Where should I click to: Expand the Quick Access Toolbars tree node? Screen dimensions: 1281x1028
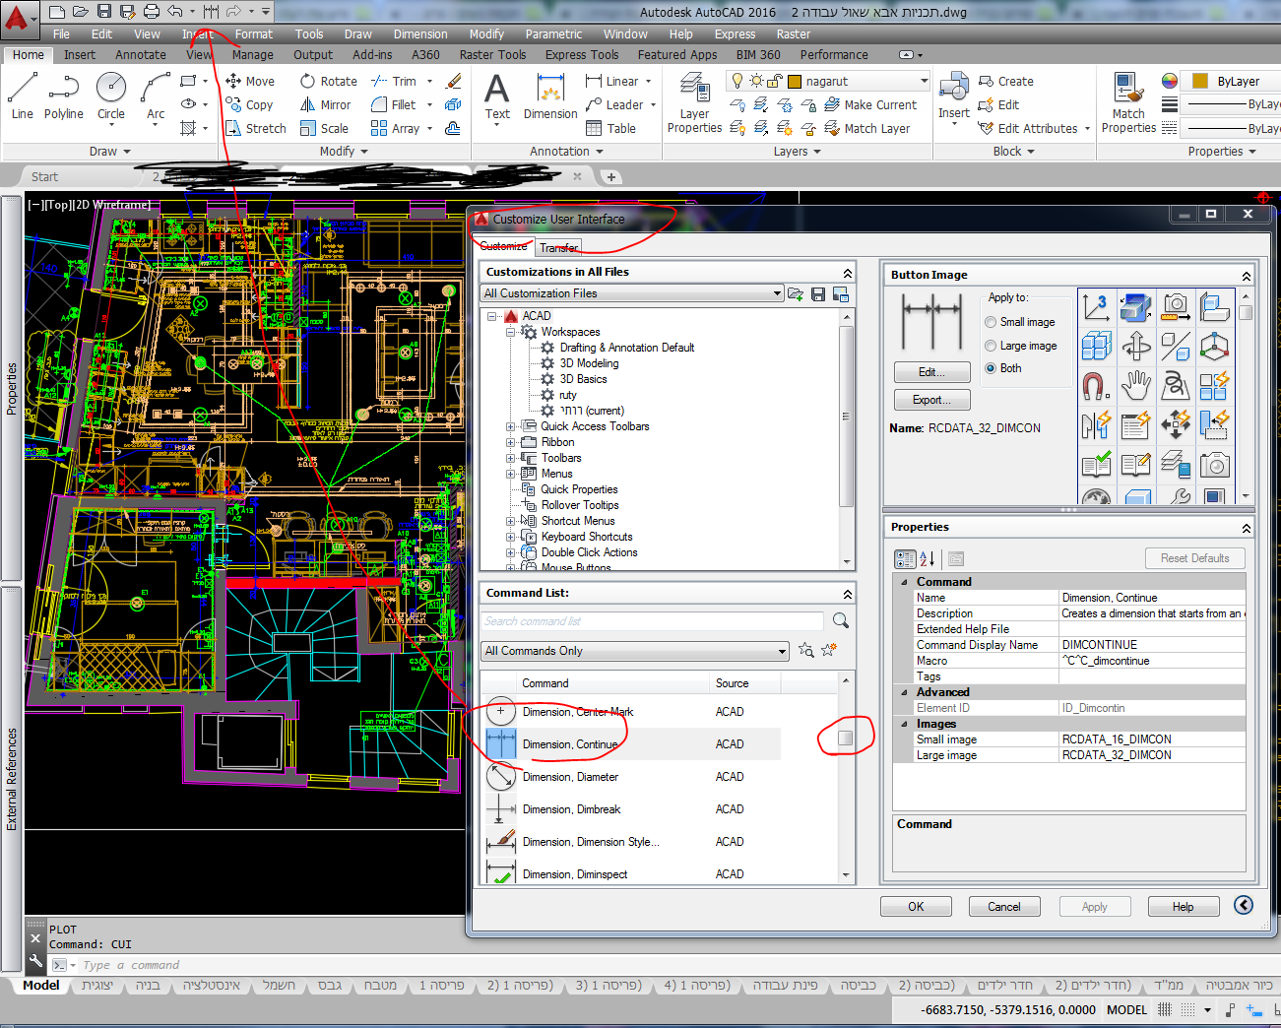[511, 426]
